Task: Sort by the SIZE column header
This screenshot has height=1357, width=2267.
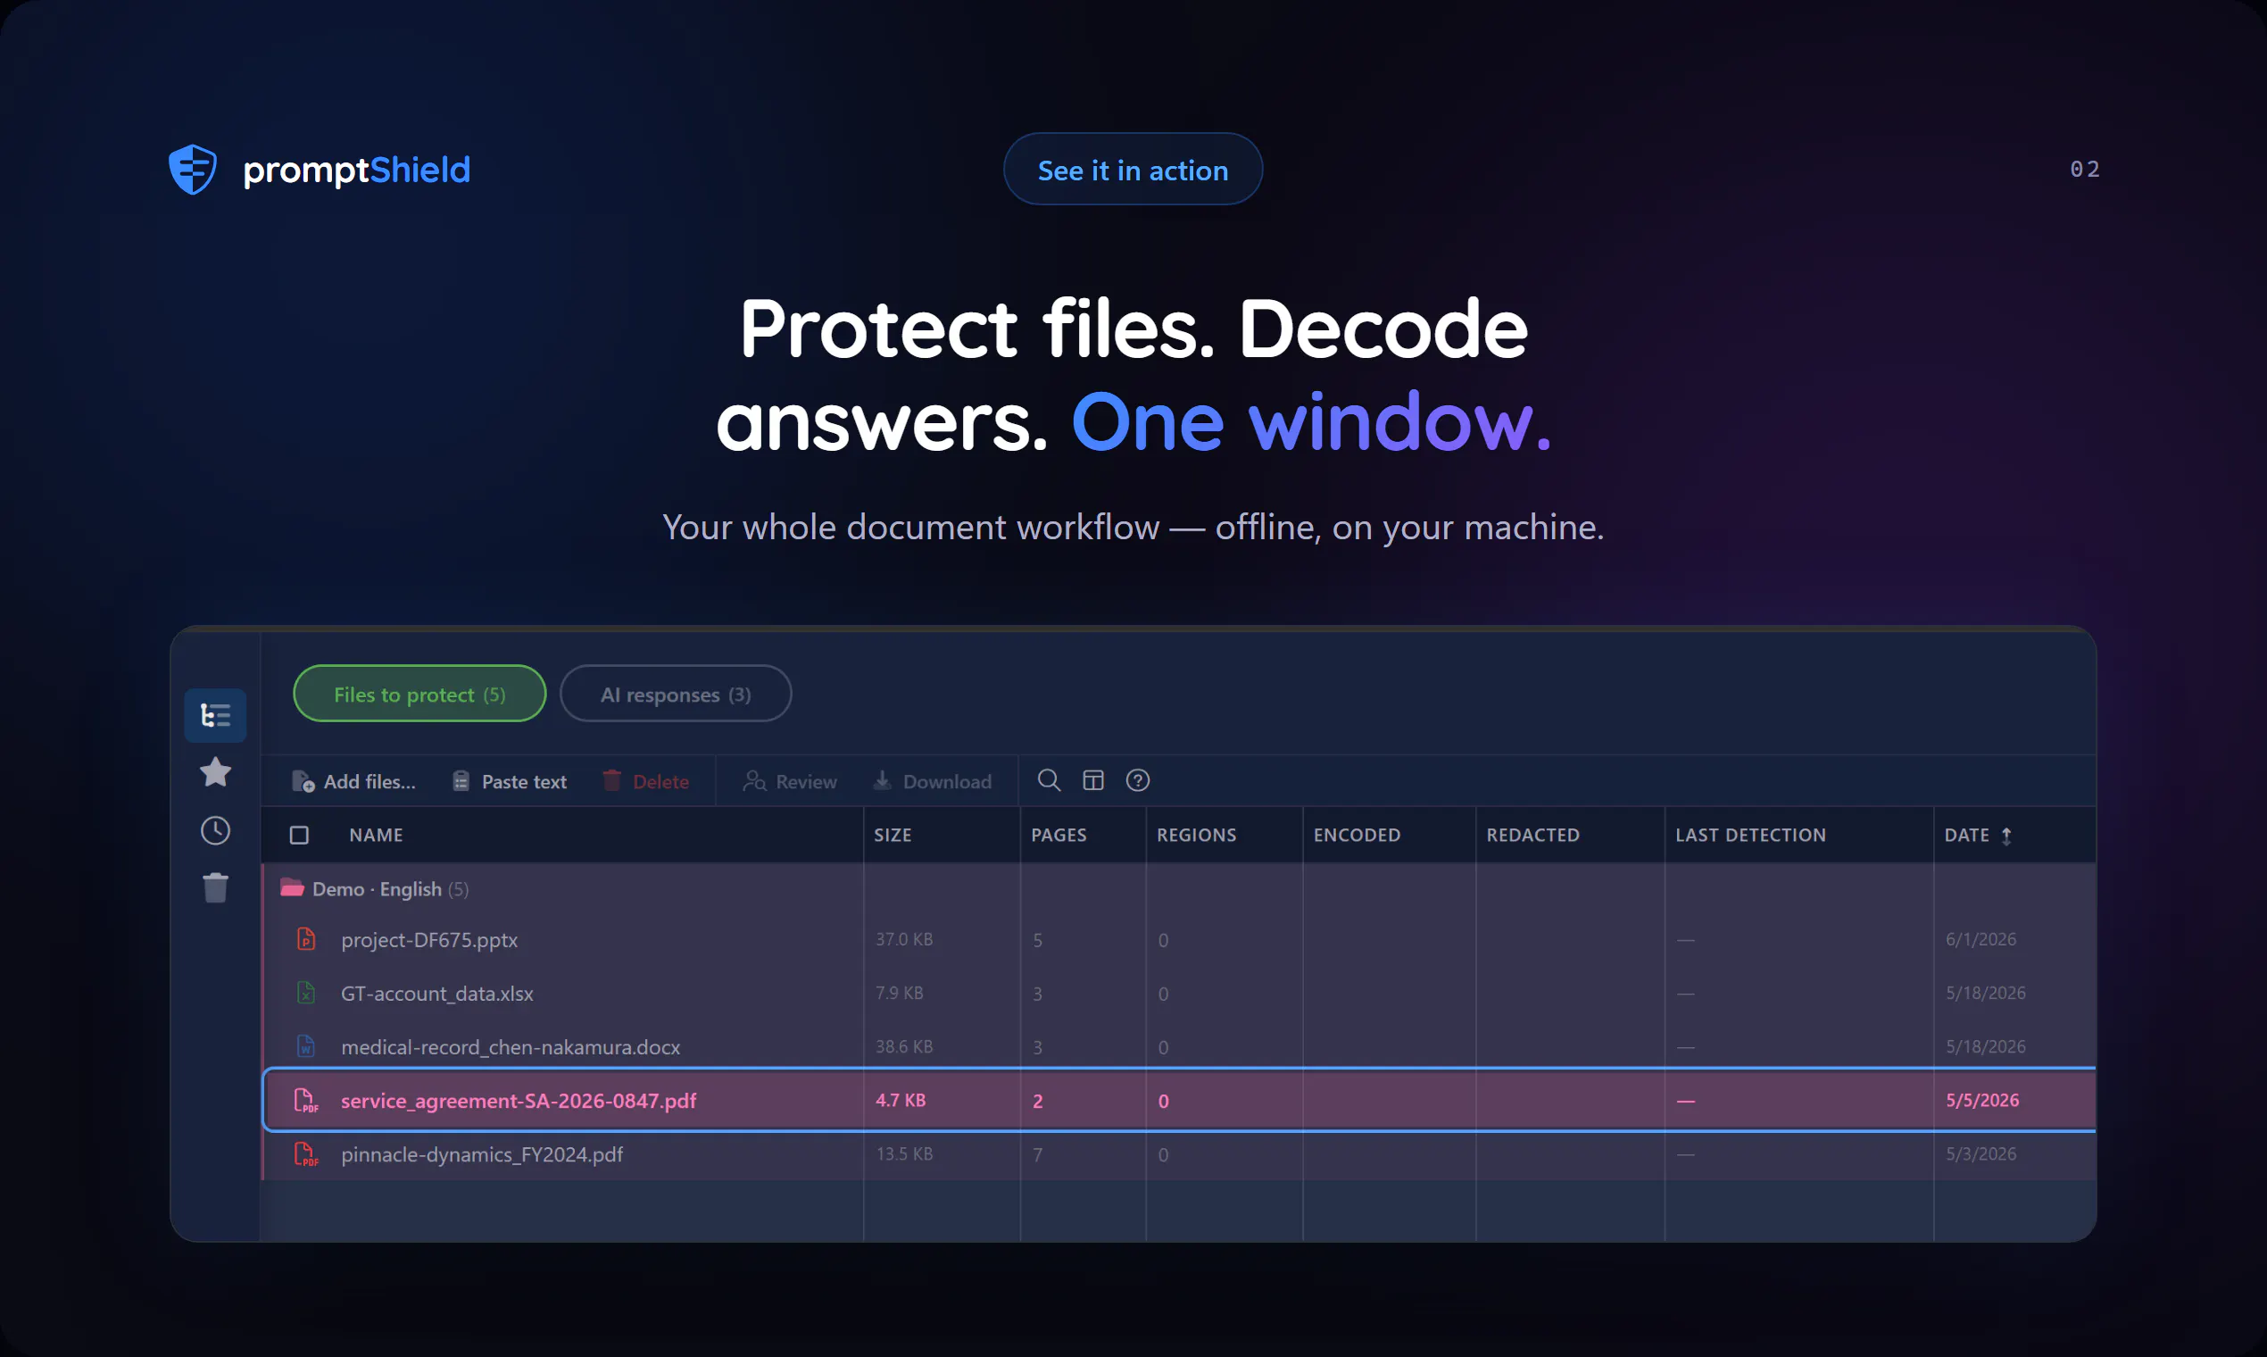Action: tap(893, 835)
